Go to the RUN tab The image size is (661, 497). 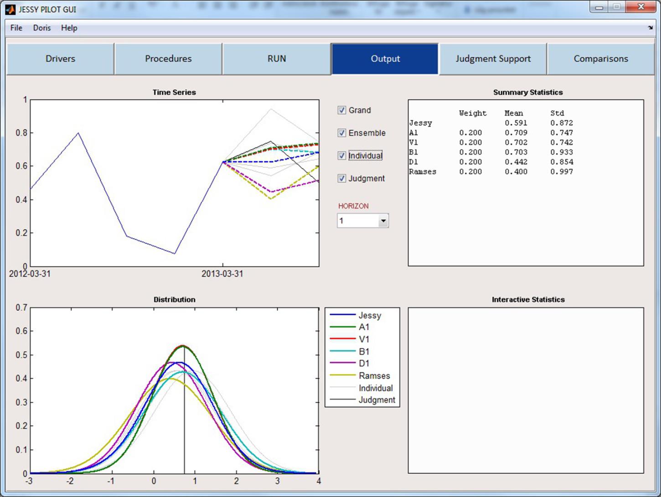coord(277,59)
